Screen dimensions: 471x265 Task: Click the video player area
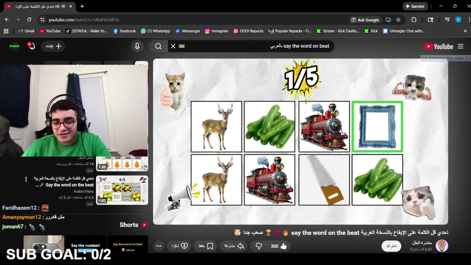coord(301,142)
